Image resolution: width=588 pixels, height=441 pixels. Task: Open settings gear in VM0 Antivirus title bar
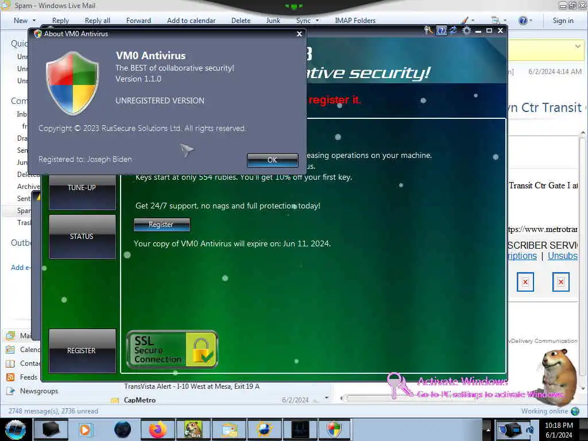[466, 31]
